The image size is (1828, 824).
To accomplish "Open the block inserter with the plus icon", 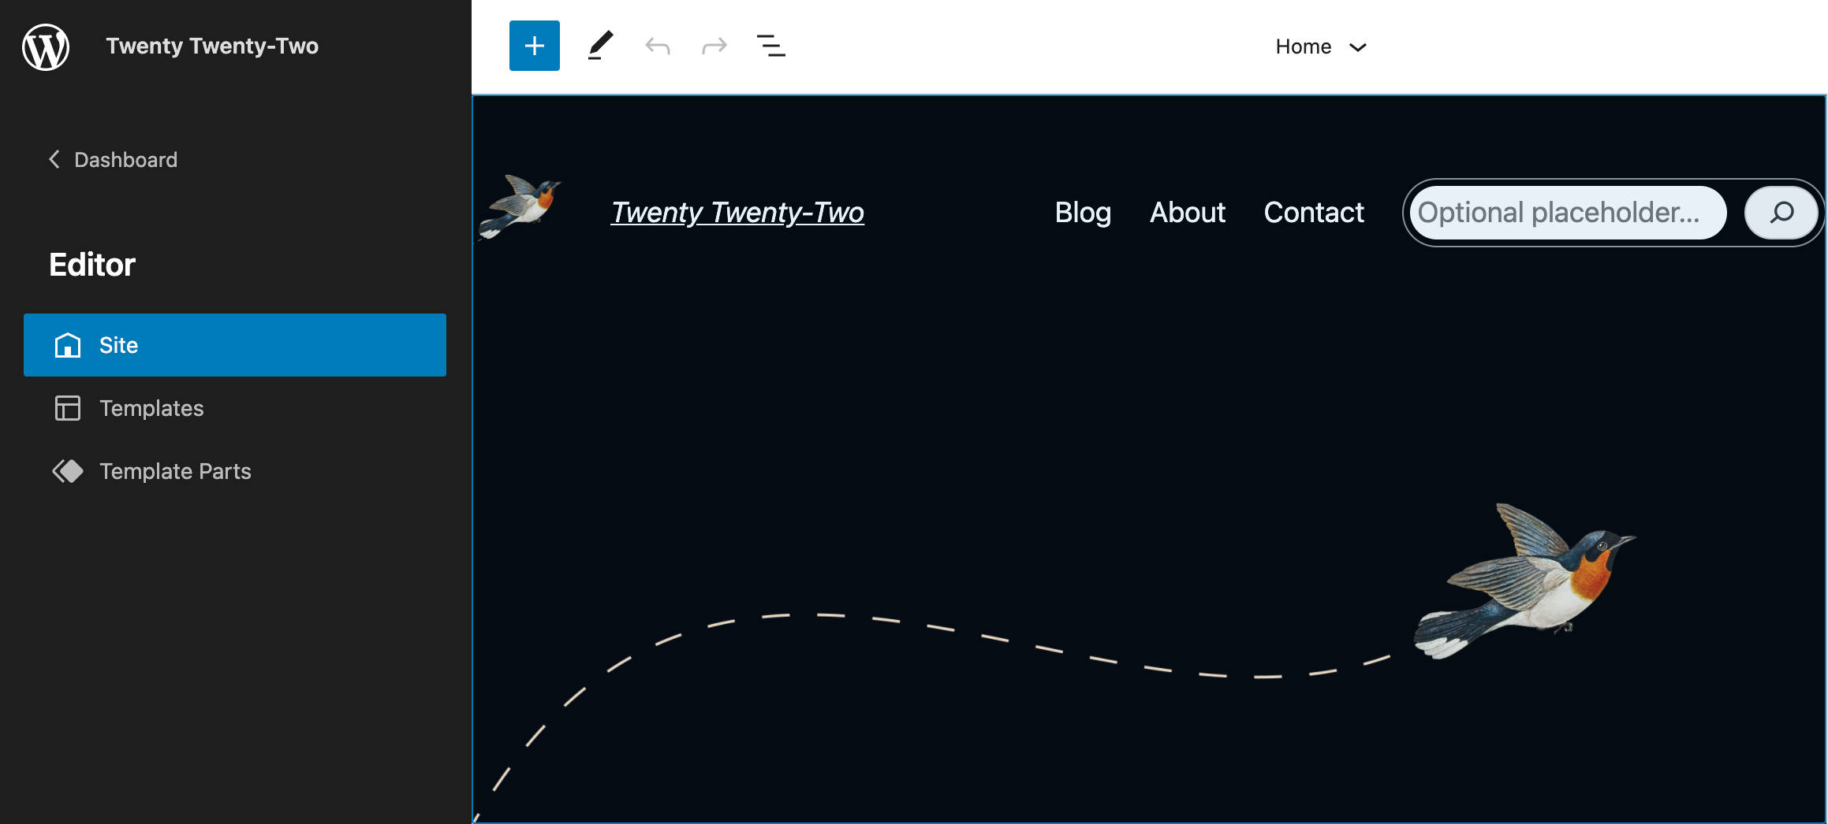I will (x=534, y=45).
